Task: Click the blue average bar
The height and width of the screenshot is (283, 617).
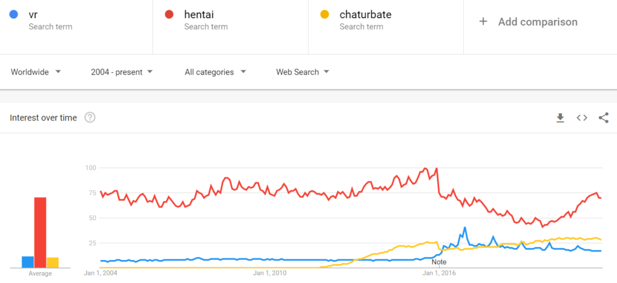Action: click(28, 262)
